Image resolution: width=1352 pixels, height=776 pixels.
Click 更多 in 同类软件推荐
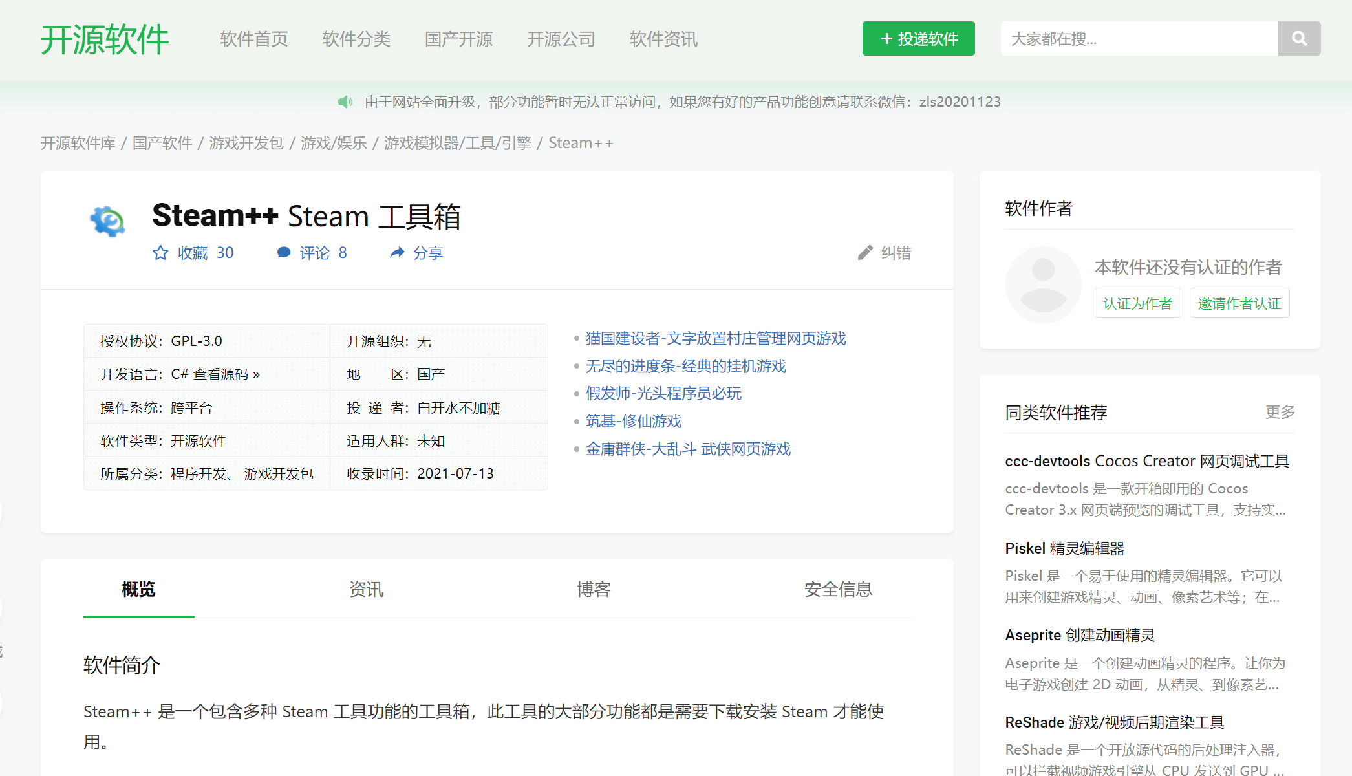tap(1280, 412)
